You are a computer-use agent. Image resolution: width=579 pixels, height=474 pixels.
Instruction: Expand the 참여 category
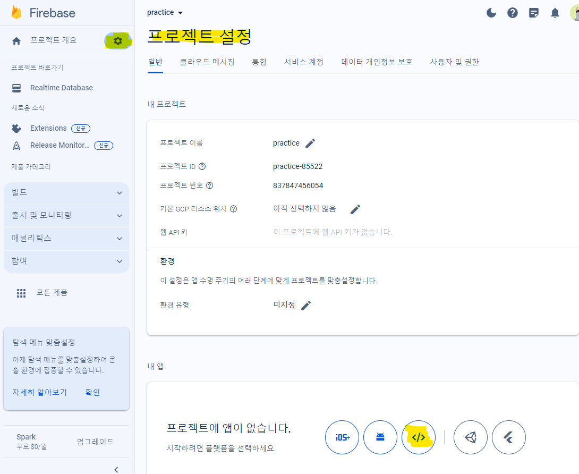pos(66,261)
